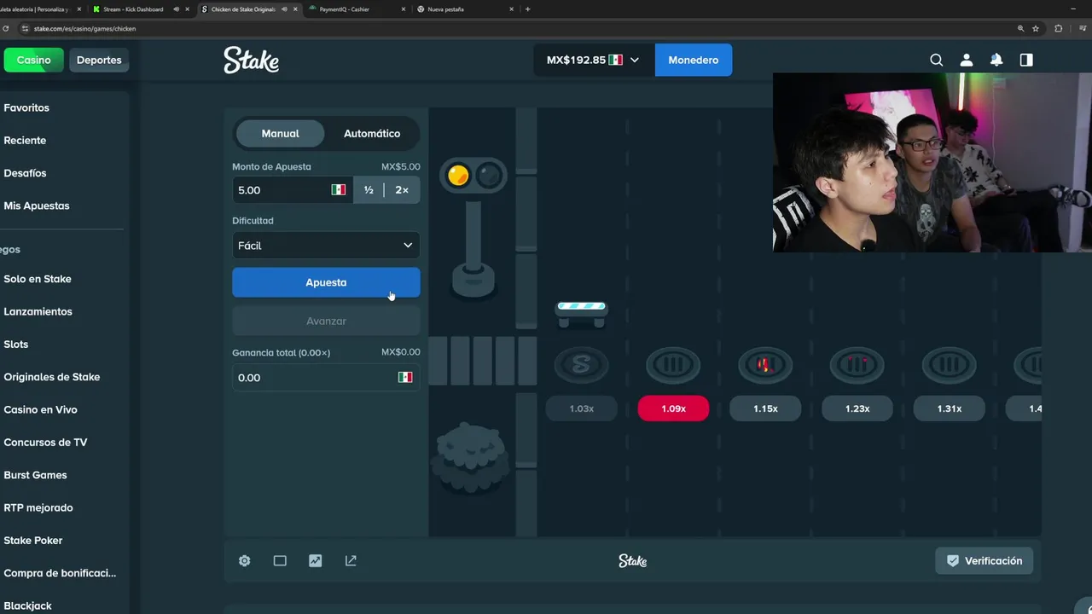The image size is (1092, 614).
Task: Click the red 1.09x multiplier tile
Action: tap(673, 408)
